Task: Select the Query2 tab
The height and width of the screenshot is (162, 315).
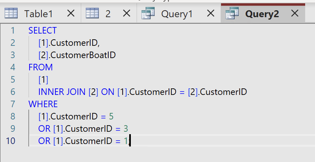Action: point(263,13)
